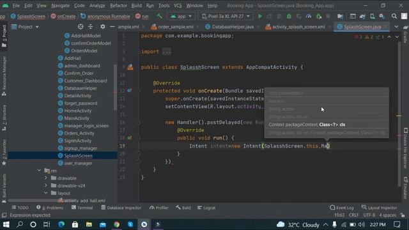Expand the folded import statement

(x=166, y=52)
